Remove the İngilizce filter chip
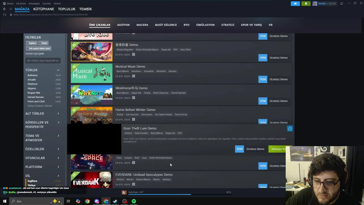 (x=32, y=43)
